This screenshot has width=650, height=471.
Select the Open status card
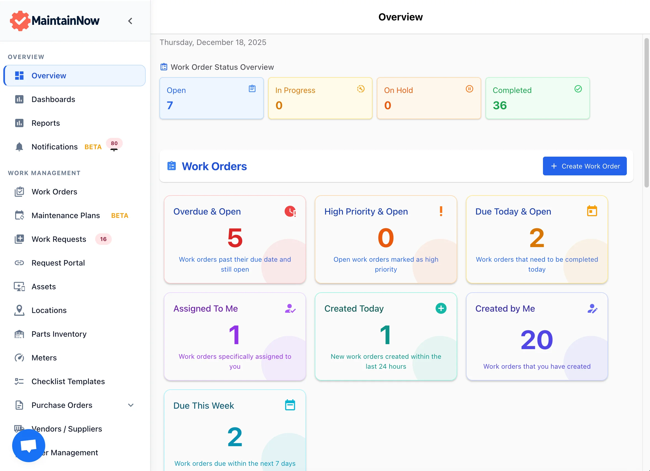coord(211,98)
